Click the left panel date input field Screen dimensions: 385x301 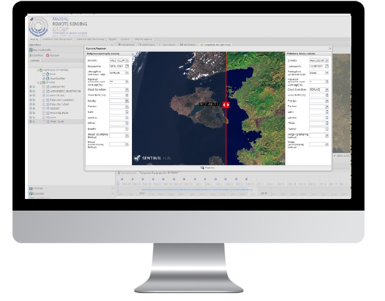click(x=117, y=66)
